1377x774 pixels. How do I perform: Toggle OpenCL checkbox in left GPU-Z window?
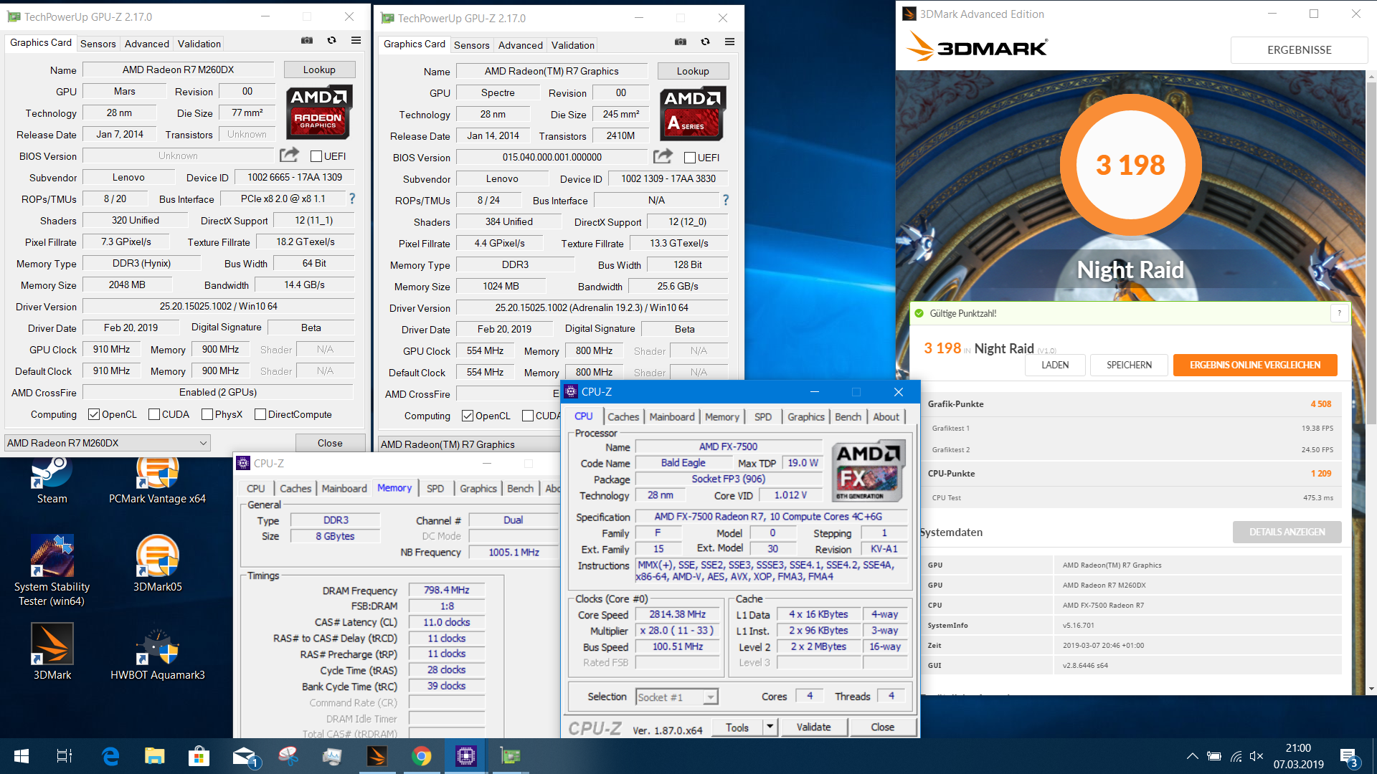pyautogui.click(x=93, y=414)
